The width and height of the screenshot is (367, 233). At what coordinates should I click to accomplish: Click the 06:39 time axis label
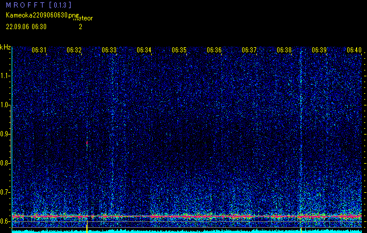coord(319,50)
